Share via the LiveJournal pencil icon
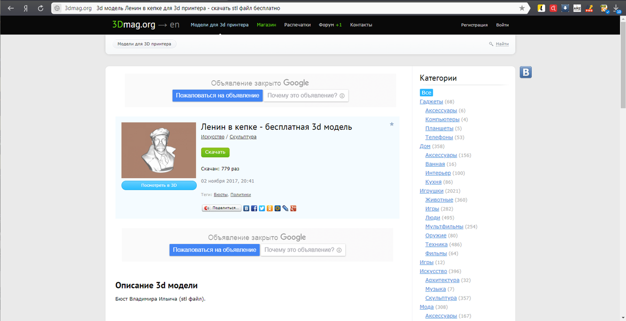626x321 pixels. coord(285,208)
